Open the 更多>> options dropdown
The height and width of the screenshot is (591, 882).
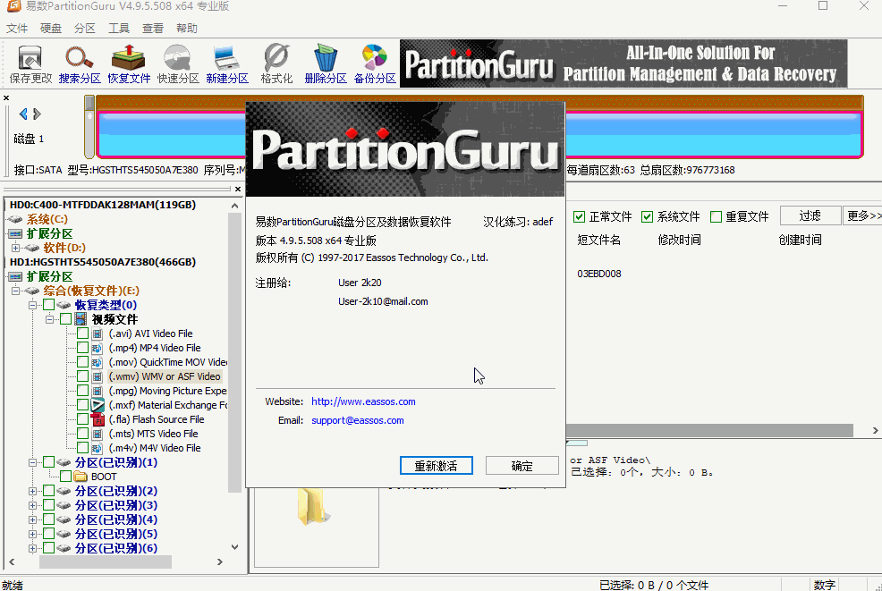[x=861, y=215]
